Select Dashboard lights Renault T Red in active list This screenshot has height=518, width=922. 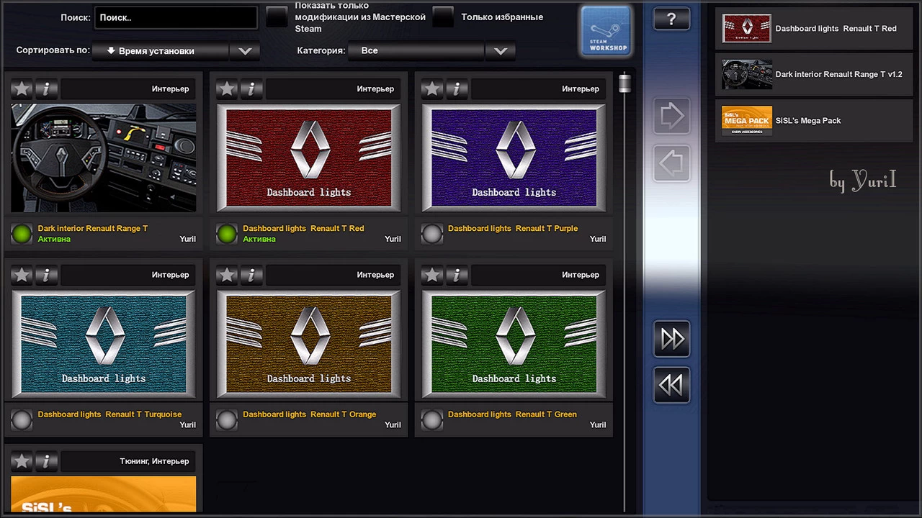pyautogui.click(x=813, y=29)
